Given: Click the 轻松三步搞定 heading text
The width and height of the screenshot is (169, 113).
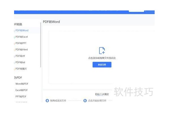Looking at the screenshot, I should (102, 94).
